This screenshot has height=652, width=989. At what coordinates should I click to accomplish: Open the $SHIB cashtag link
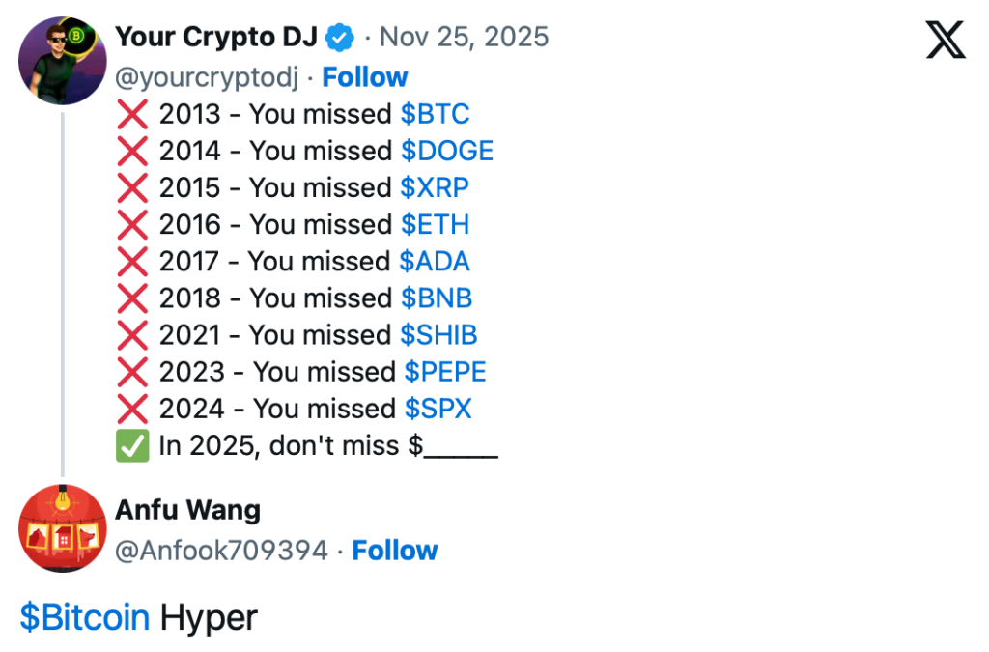pos(439,335)
